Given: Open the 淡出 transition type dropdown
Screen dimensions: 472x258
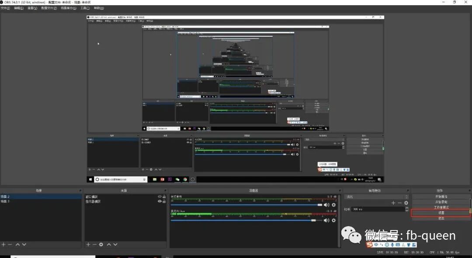Looking at the screenshot, I should 376,196.
